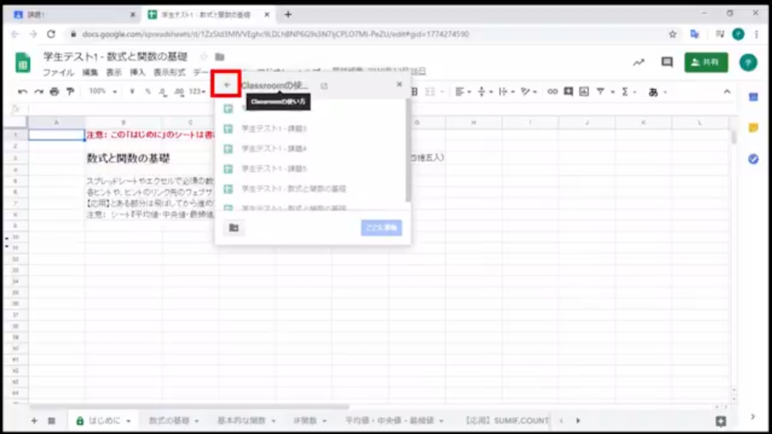Open the Functions sigma dropdown

click(628, 91)
